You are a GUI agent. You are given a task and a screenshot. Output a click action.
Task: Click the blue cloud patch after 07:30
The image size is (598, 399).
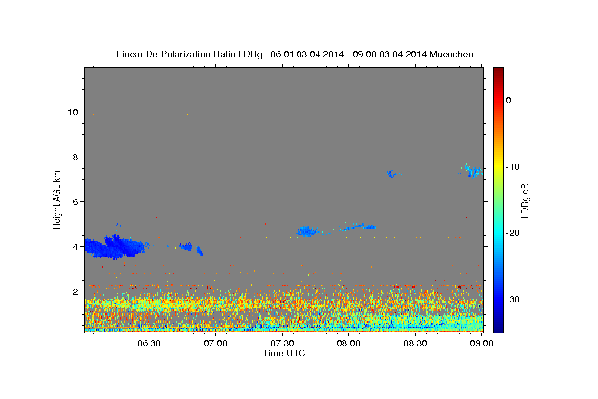coord(306,231)
